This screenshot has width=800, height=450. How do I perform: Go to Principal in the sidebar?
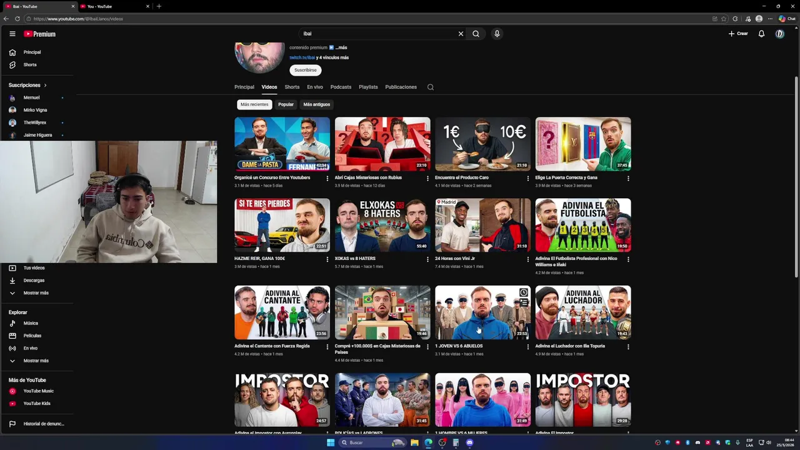point(32,52)
